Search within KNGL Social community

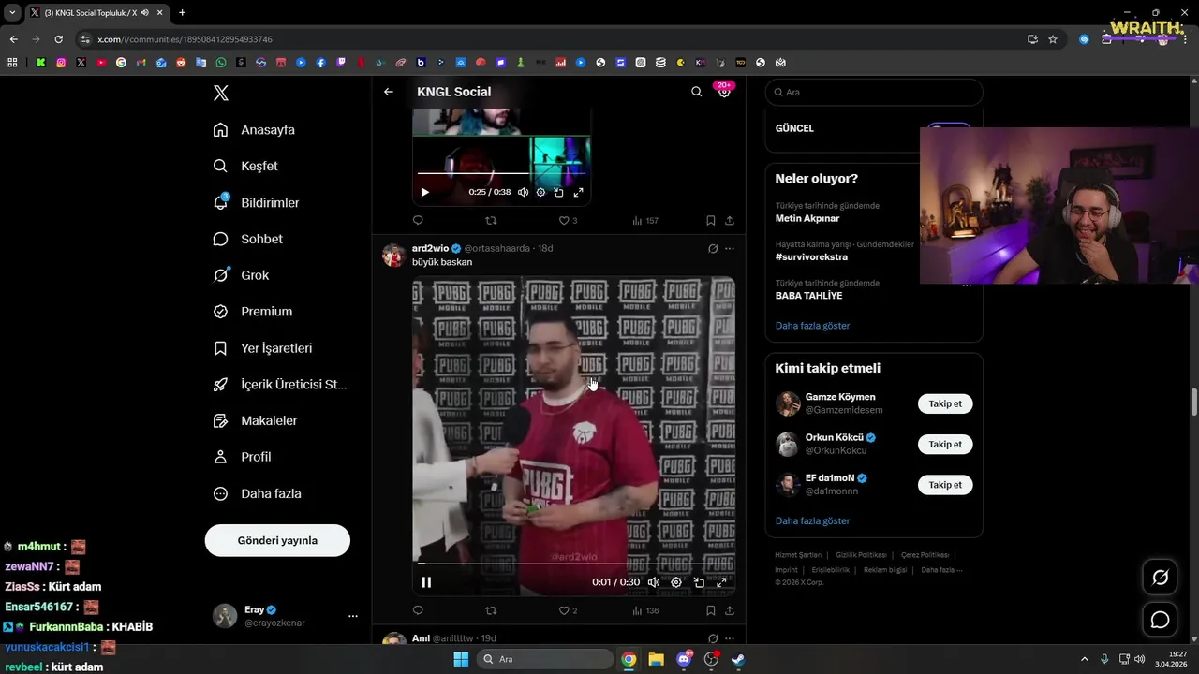point(696,92)
